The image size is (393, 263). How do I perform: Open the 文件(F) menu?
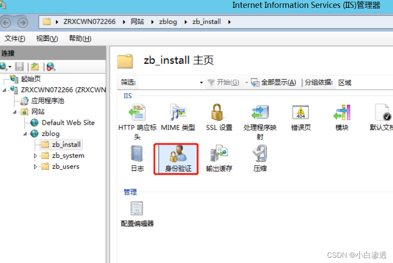point(15,38)
